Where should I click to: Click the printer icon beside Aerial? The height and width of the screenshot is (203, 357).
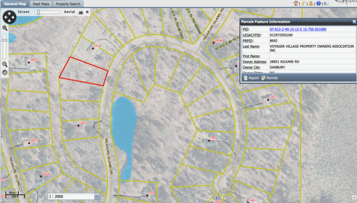pos(81,12)
